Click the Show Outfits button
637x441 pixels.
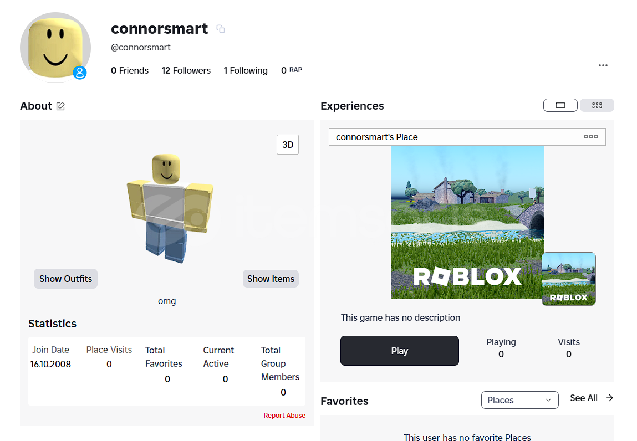click(x=66, y=279)
